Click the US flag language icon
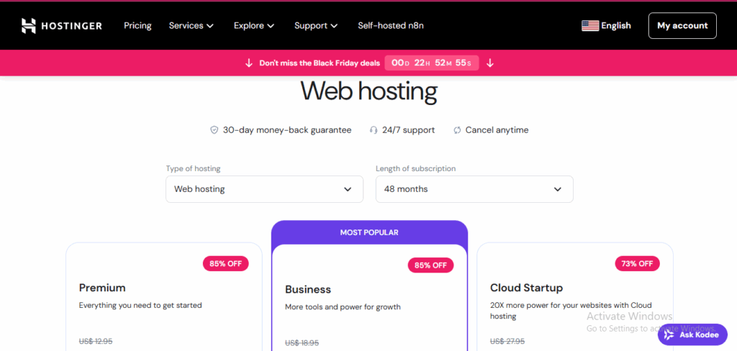The height and width of the screenshot is (351, 737). pos(590,26)
